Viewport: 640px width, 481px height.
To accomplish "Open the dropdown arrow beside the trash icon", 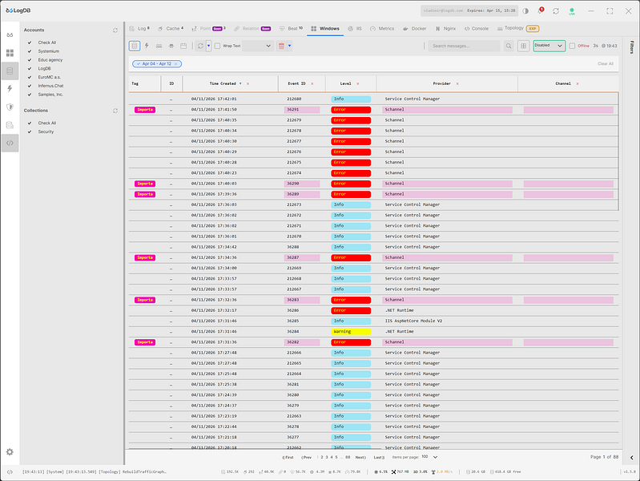I will [290, 46].
